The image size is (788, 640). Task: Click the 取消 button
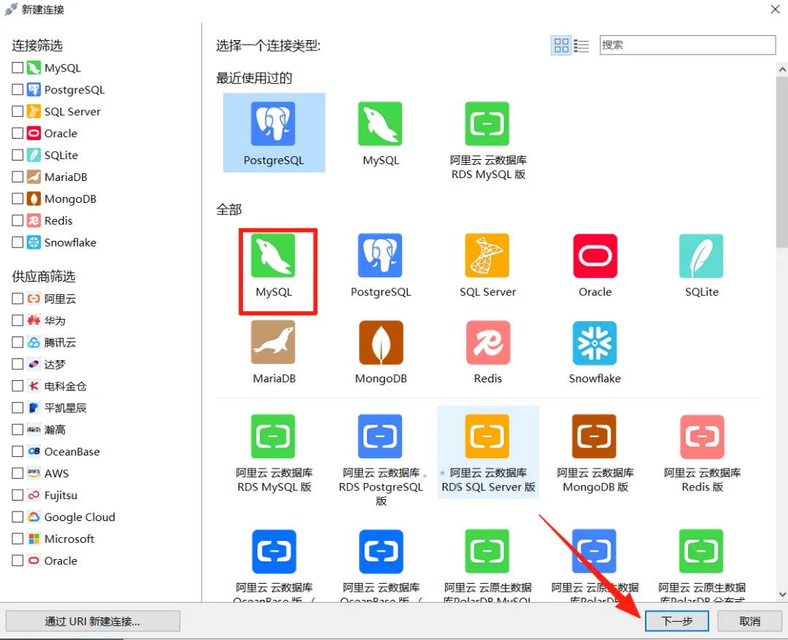pyautogui.click(x=749, y=622)
